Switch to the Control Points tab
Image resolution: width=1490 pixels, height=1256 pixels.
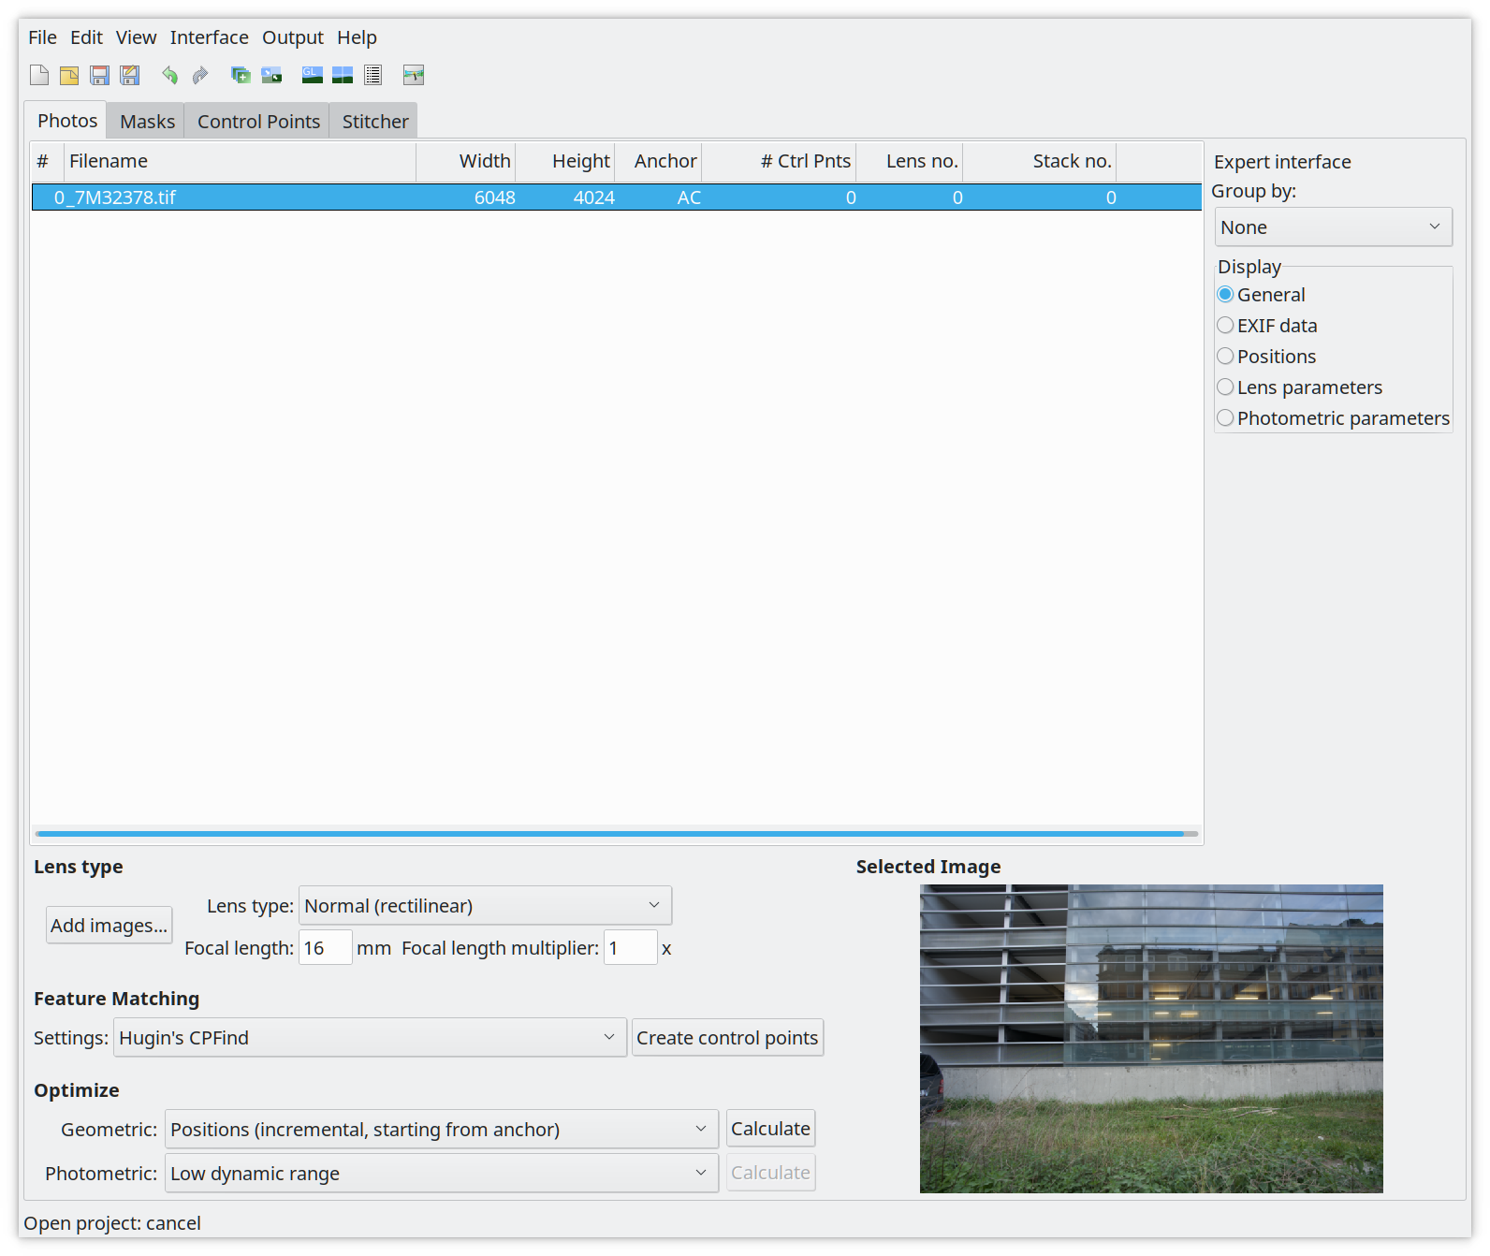pyautogui.click(x=258, y=122)
